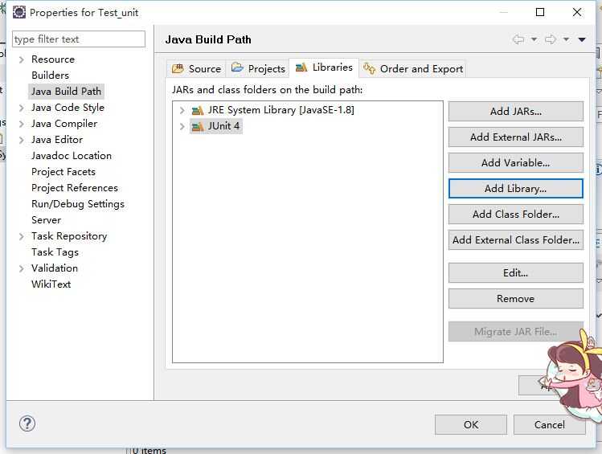Select WikiText in the property tree
This screenshot has width=602, height=454.
click(x=51, y=284)
